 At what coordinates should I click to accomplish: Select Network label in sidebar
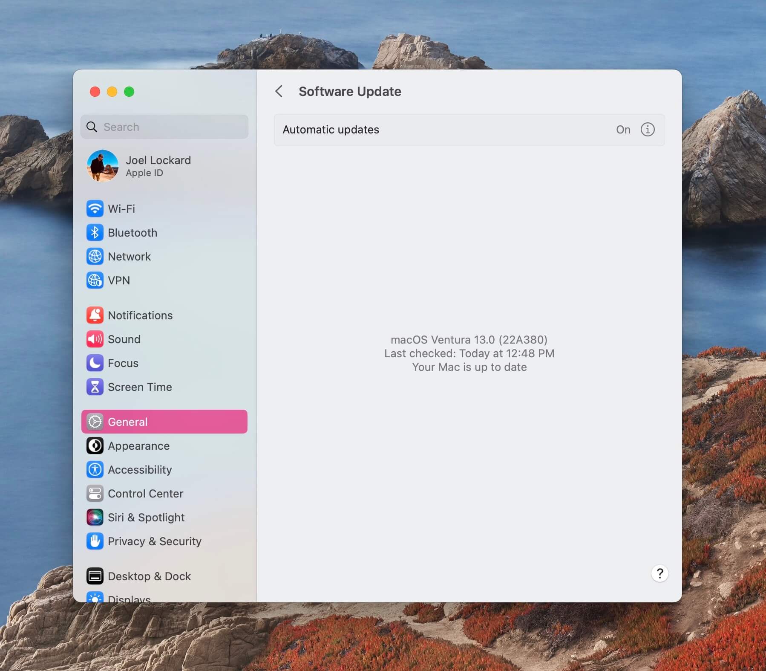tap(129, 256)
